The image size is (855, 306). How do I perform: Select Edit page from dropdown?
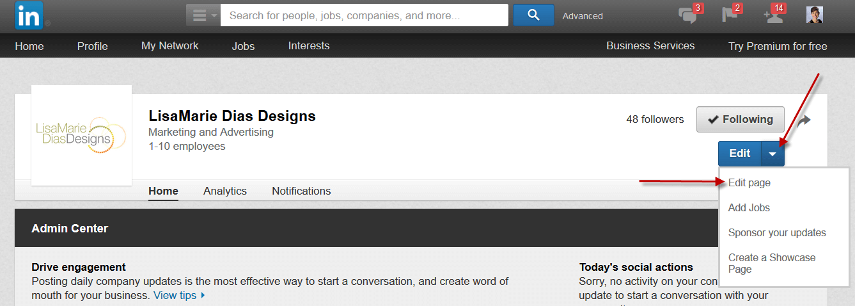point(749,183)
